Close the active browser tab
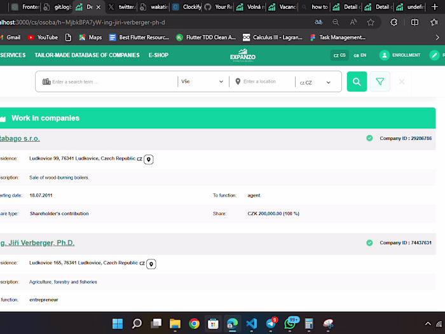 pos(98,7)
